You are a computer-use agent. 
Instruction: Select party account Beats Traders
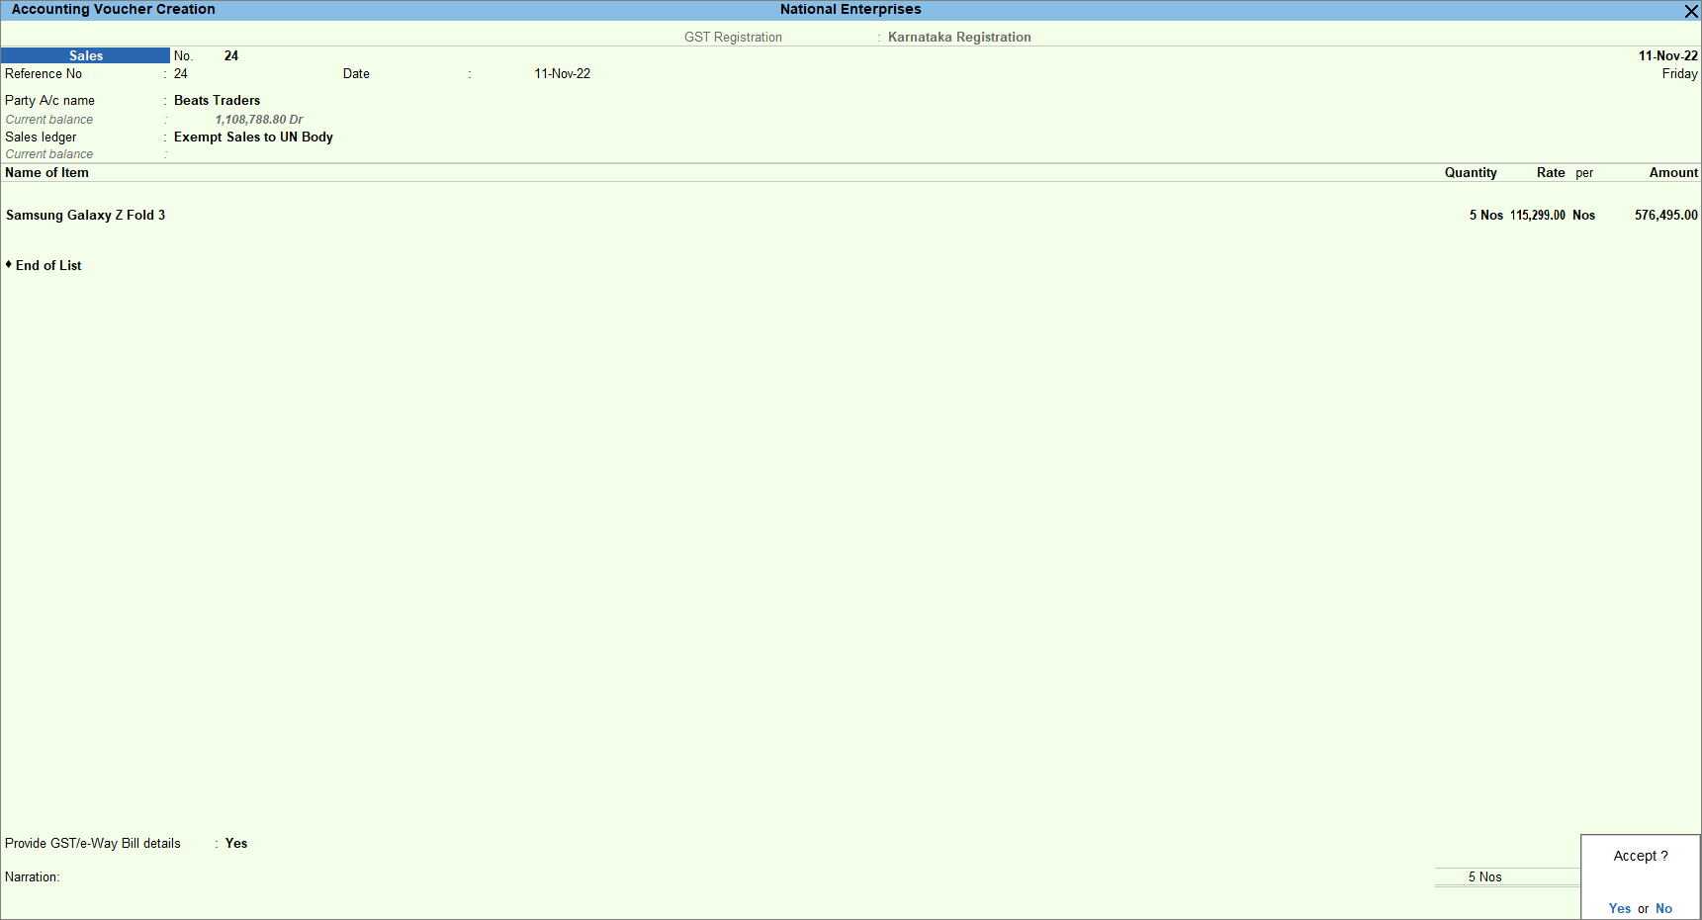(x=218, y=100)
